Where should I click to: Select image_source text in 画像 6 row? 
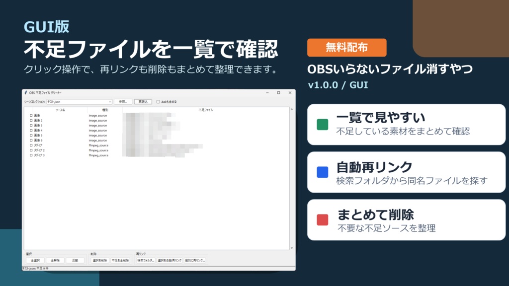[x=98, y=141]
